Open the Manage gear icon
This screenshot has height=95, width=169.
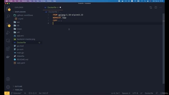[x=8, y=87]
